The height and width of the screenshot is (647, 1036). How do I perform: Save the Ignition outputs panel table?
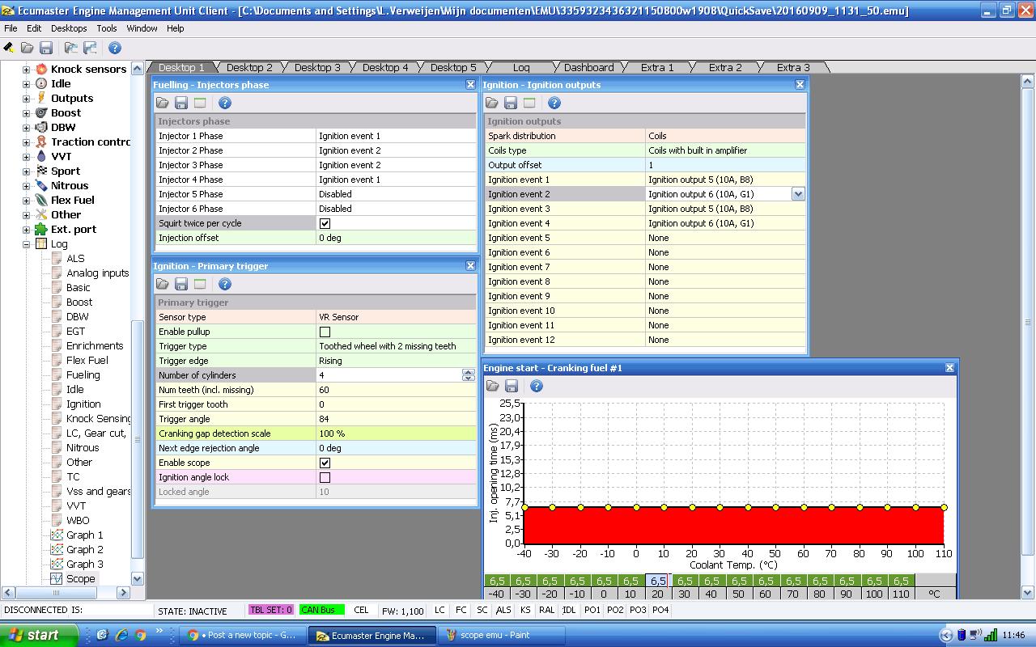(511, 104)
